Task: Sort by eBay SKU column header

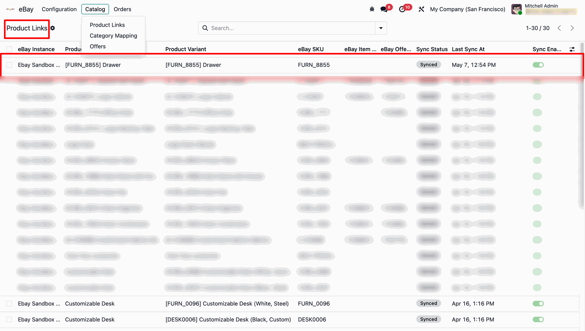Action: (311, 49)
